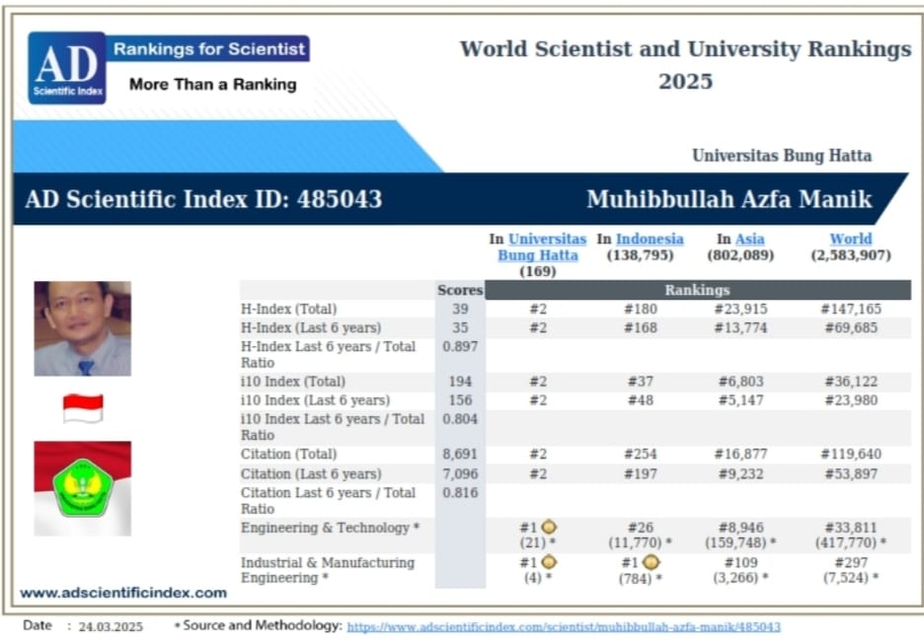The image size is (924, 643).
Task: Select the Indonesia rank #37
Action: (641, 382)
